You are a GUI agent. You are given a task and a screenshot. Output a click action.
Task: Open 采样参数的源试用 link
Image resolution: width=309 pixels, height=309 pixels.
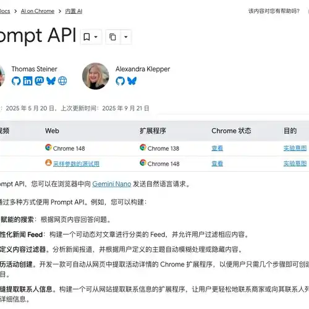pos(76,164)
